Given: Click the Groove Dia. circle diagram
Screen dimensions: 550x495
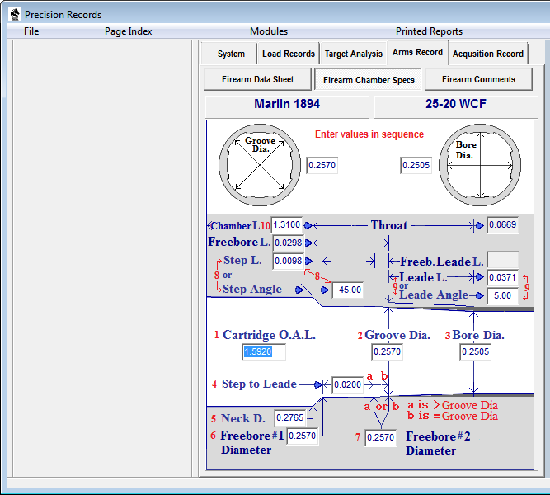Looking at the screenshot, I should pyautogui.click(x=260, y=165).
